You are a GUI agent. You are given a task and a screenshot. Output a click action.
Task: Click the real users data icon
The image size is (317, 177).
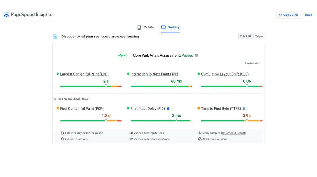(55, 37)
